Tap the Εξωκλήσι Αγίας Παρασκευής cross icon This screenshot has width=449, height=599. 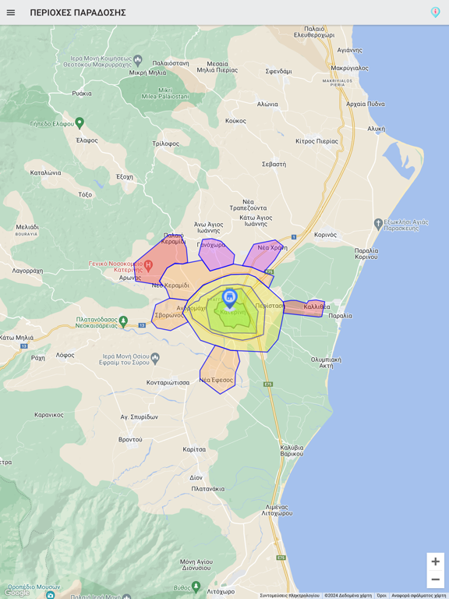point(378,223)
